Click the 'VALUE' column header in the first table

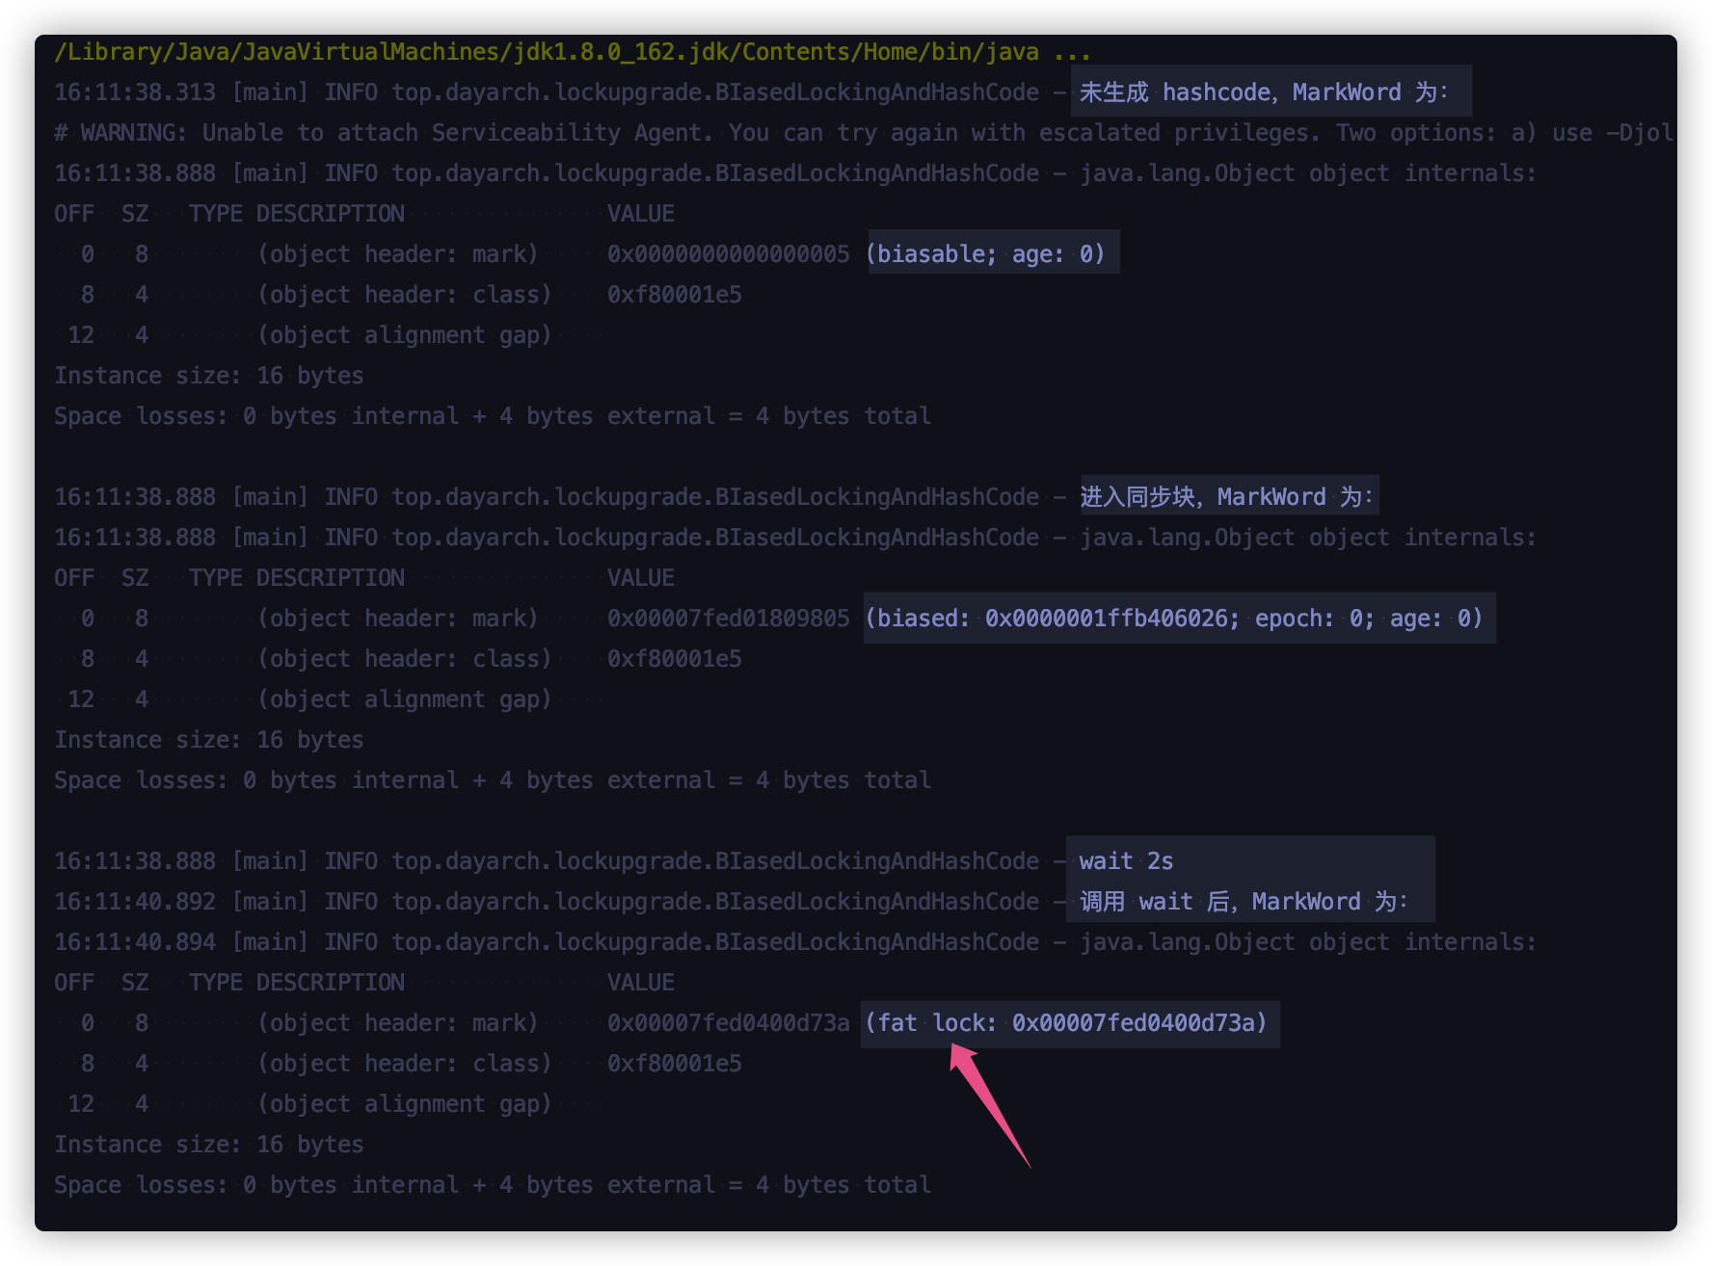coord(640,214)
